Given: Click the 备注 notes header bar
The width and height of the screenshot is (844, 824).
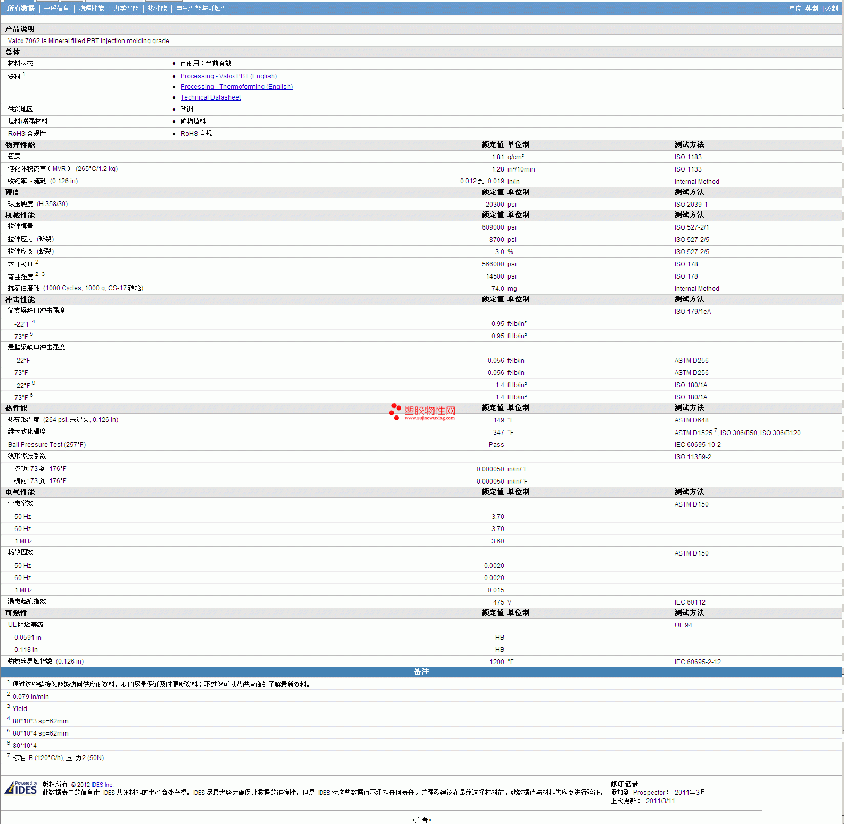Looking at the screenshot, I should [422, 672].
